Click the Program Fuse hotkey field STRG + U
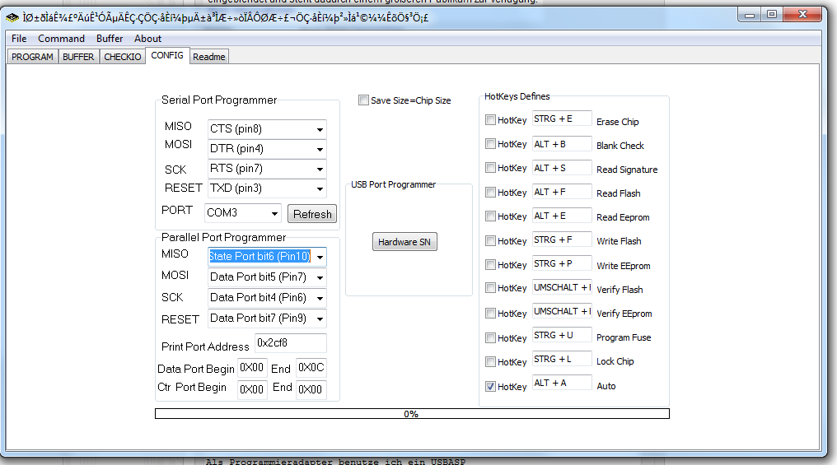The image size is (837, 465). tap(562, 336)
